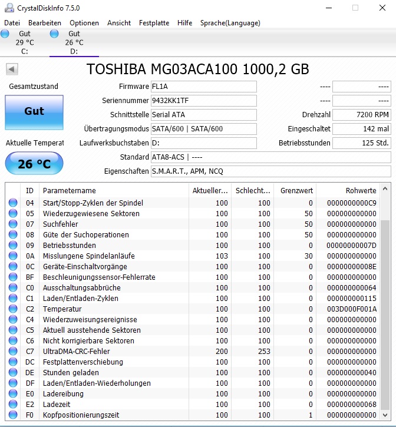Click the blue health orb for drive C:

tap(5, 34)
